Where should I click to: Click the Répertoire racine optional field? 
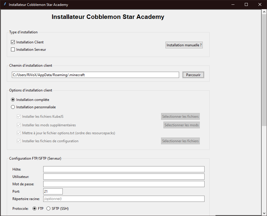point(124,199)
